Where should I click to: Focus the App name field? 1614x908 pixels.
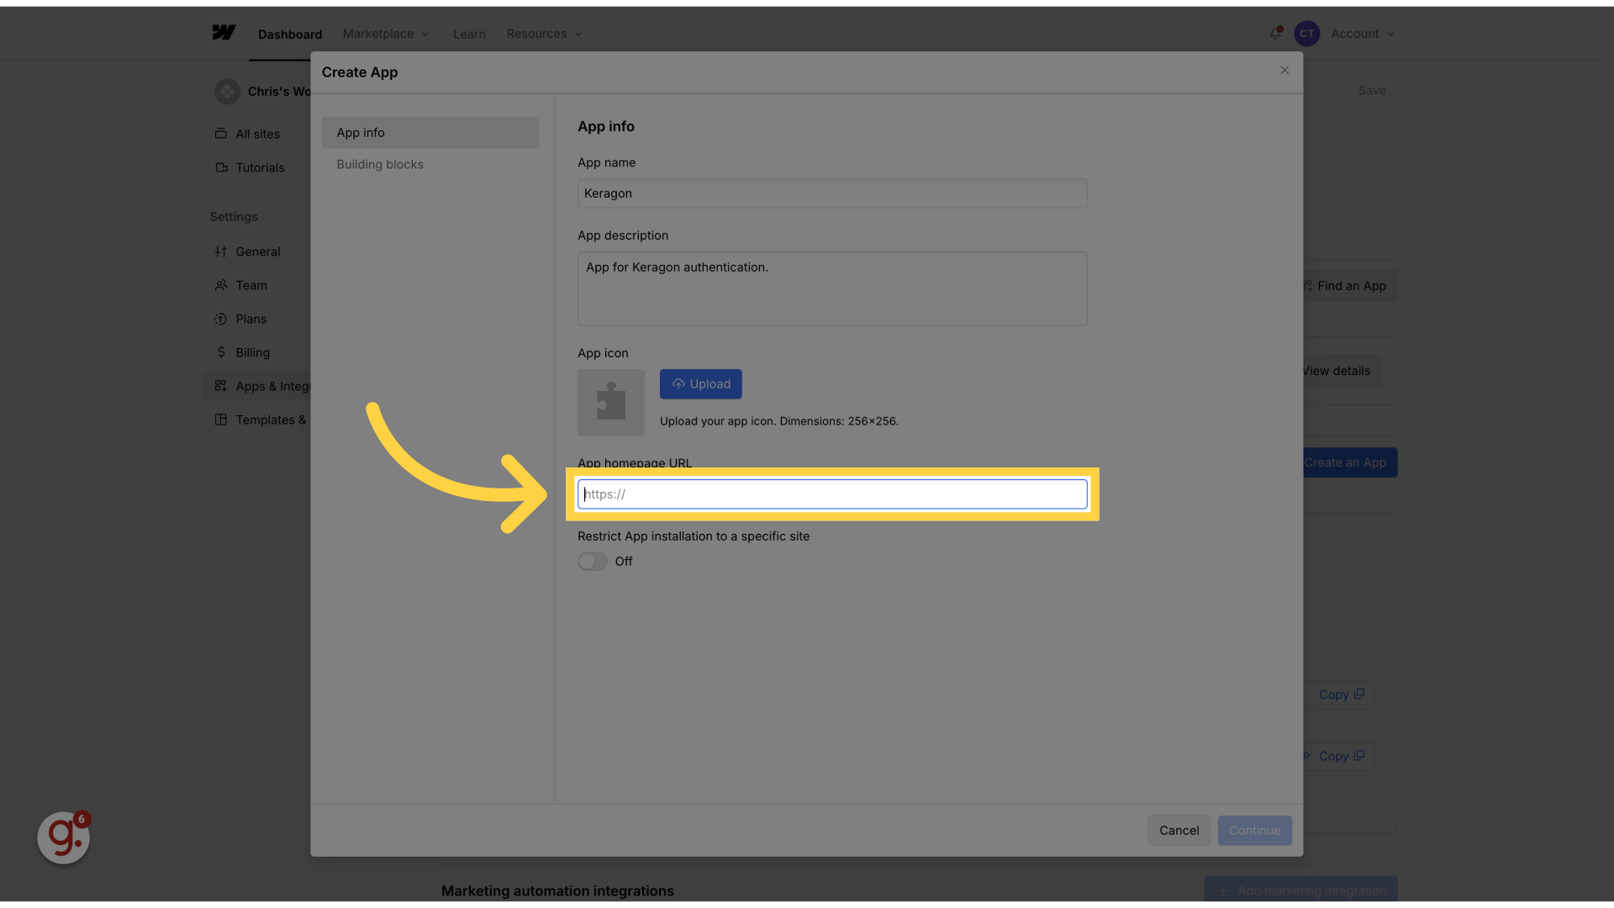pyautogui.click(x=832, y=193)
